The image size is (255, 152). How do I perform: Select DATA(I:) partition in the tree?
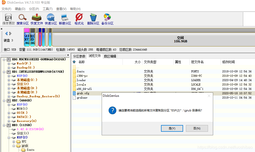click(24, 117)
